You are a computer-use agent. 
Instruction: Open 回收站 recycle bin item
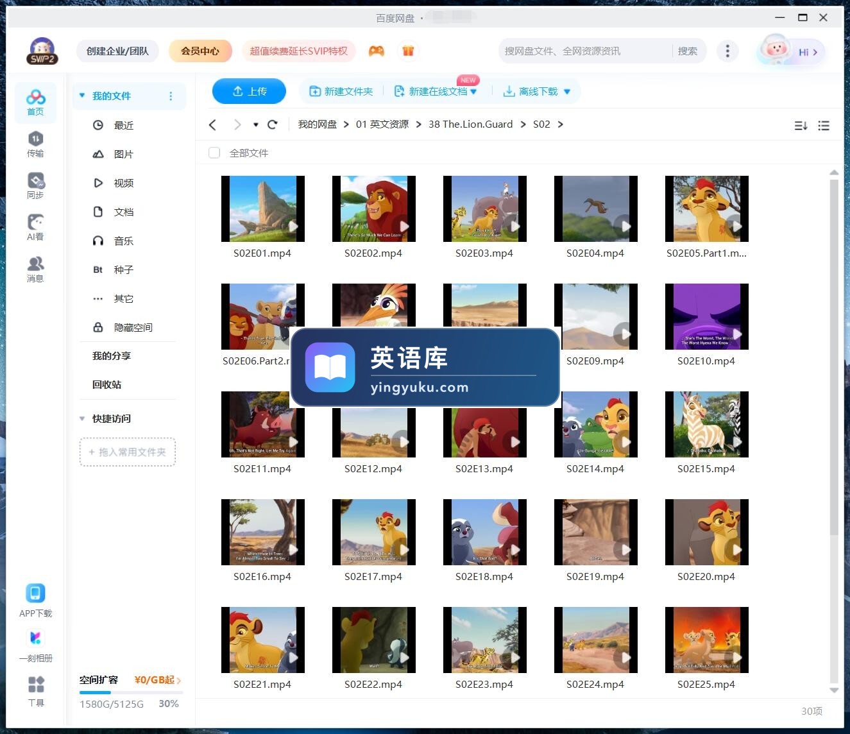[x=106, y=384]
